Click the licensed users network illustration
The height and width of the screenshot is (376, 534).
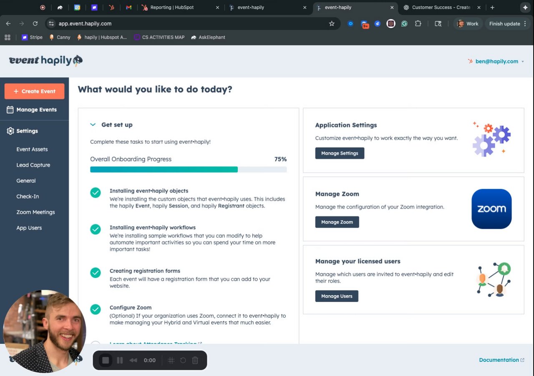494,279
